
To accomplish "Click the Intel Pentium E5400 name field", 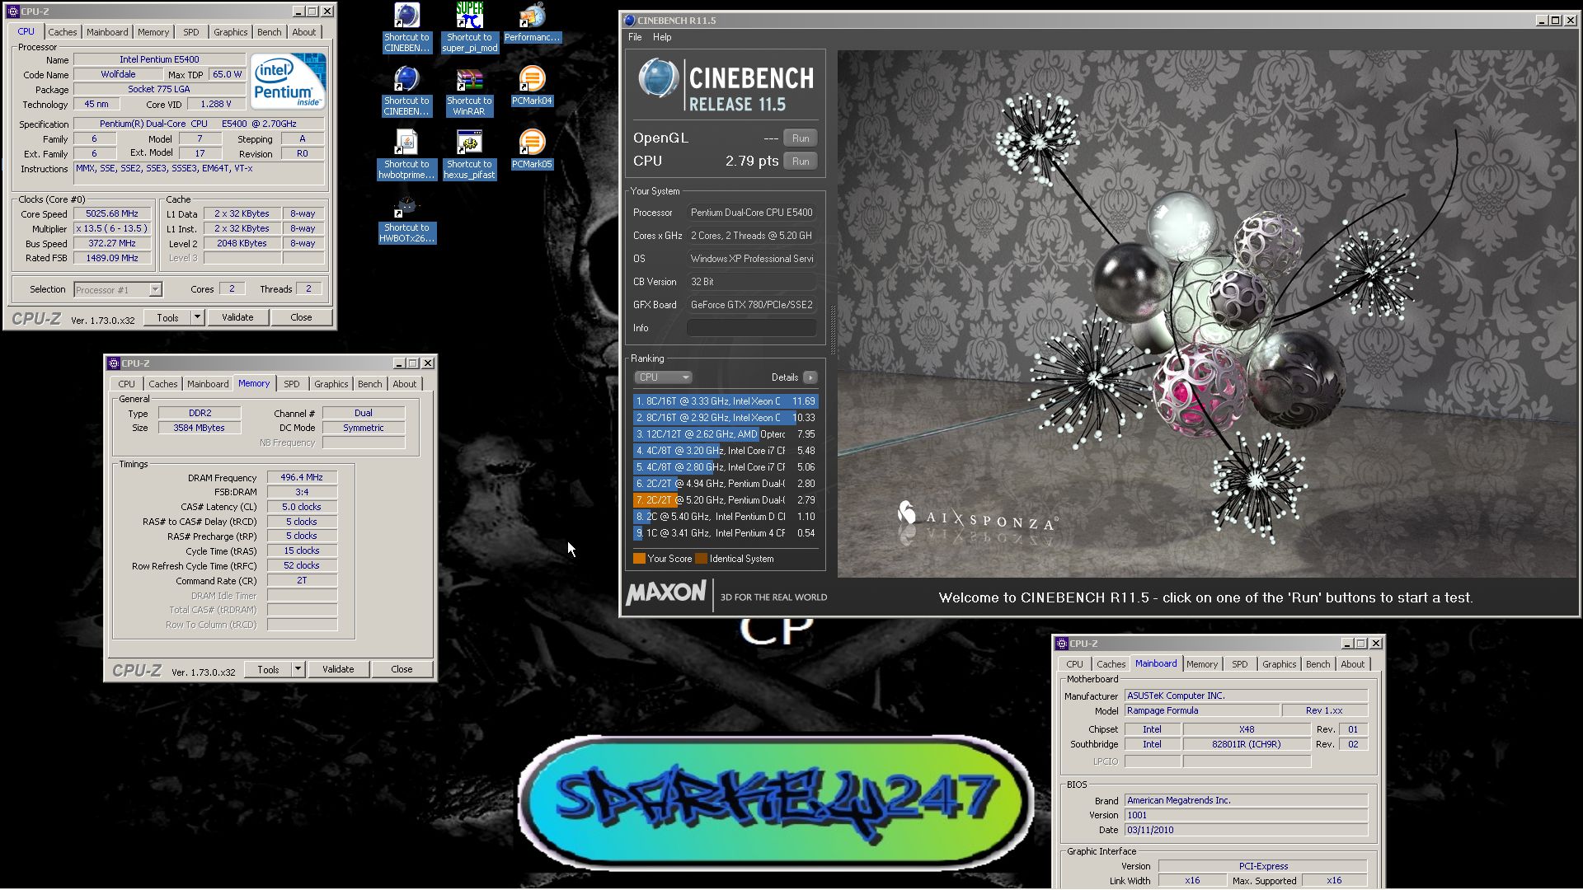I will (159, 59).
